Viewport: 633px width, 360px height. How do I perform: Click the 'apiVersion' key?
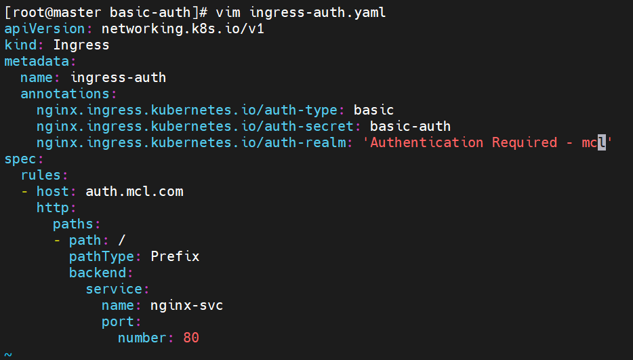[x=45, y=28]
